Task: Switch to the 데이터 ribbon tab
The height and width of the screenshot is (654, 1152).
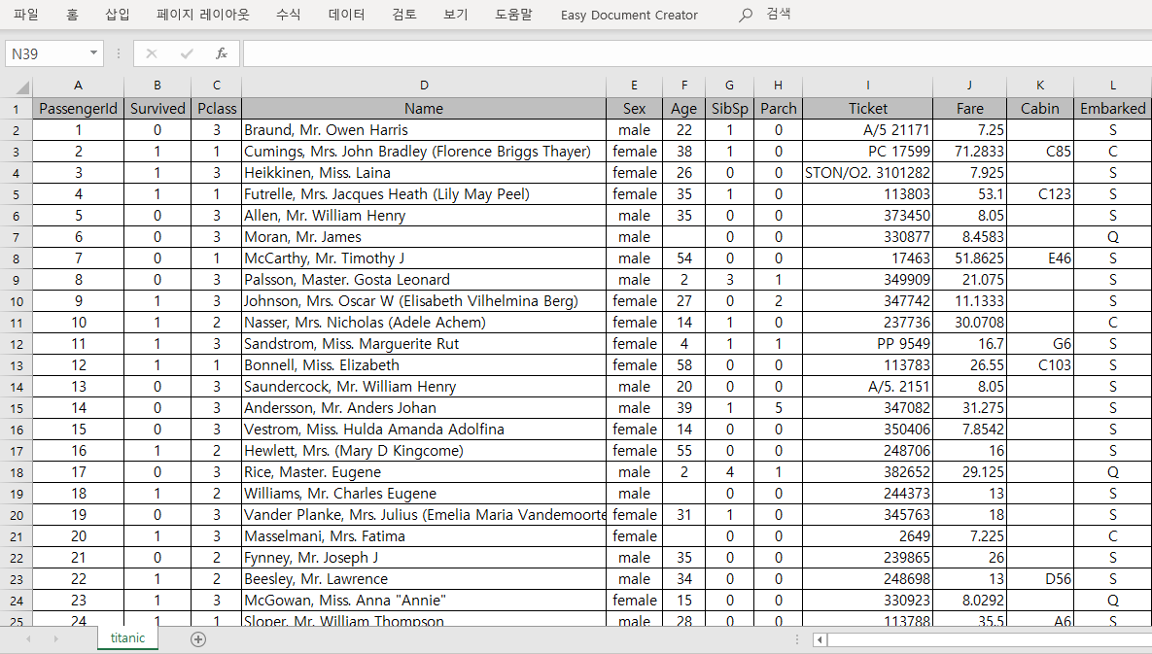Action: click(346, 15)
